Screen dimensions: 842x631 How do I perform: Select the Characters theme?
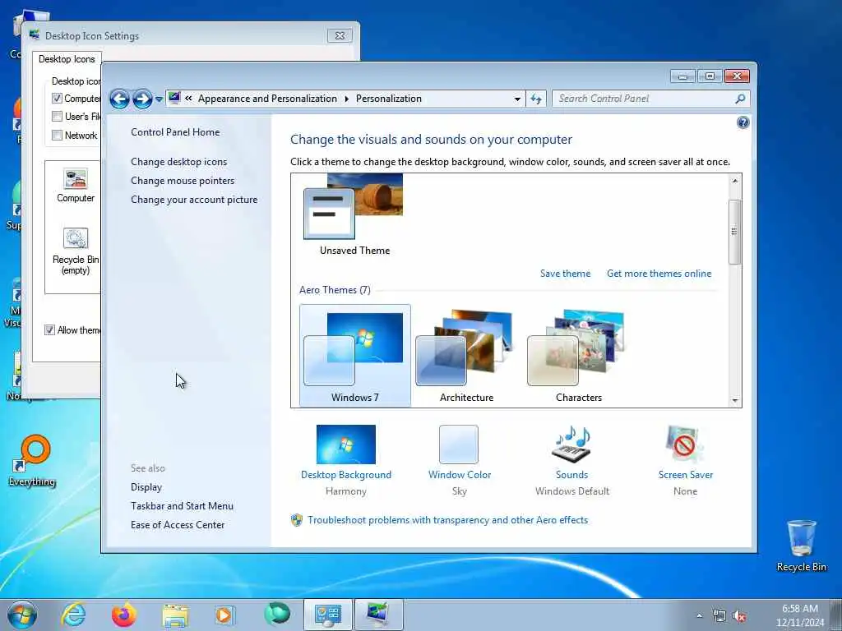[578, 356]
